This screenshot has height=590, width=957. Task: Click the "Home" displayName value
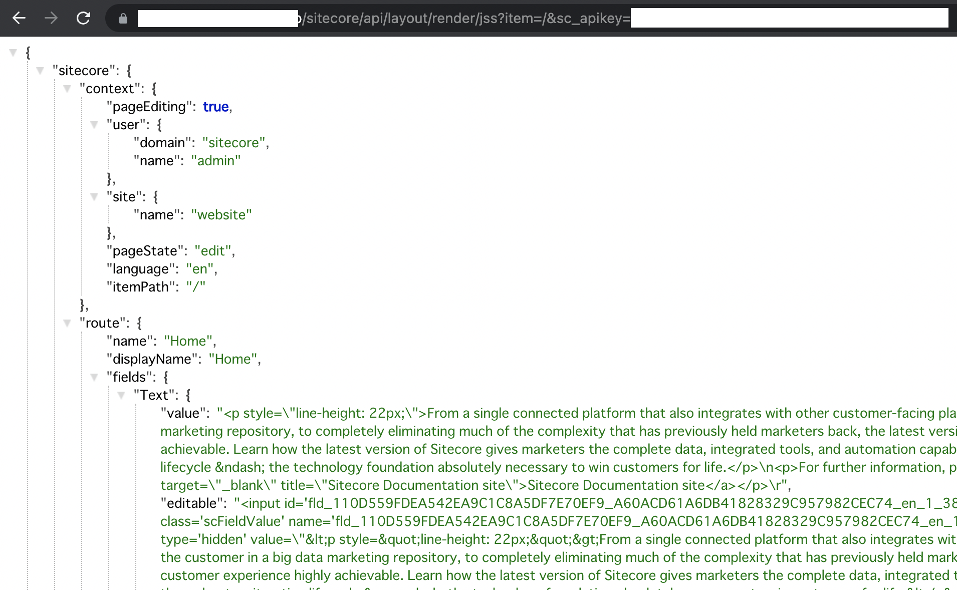click(233, 359)
